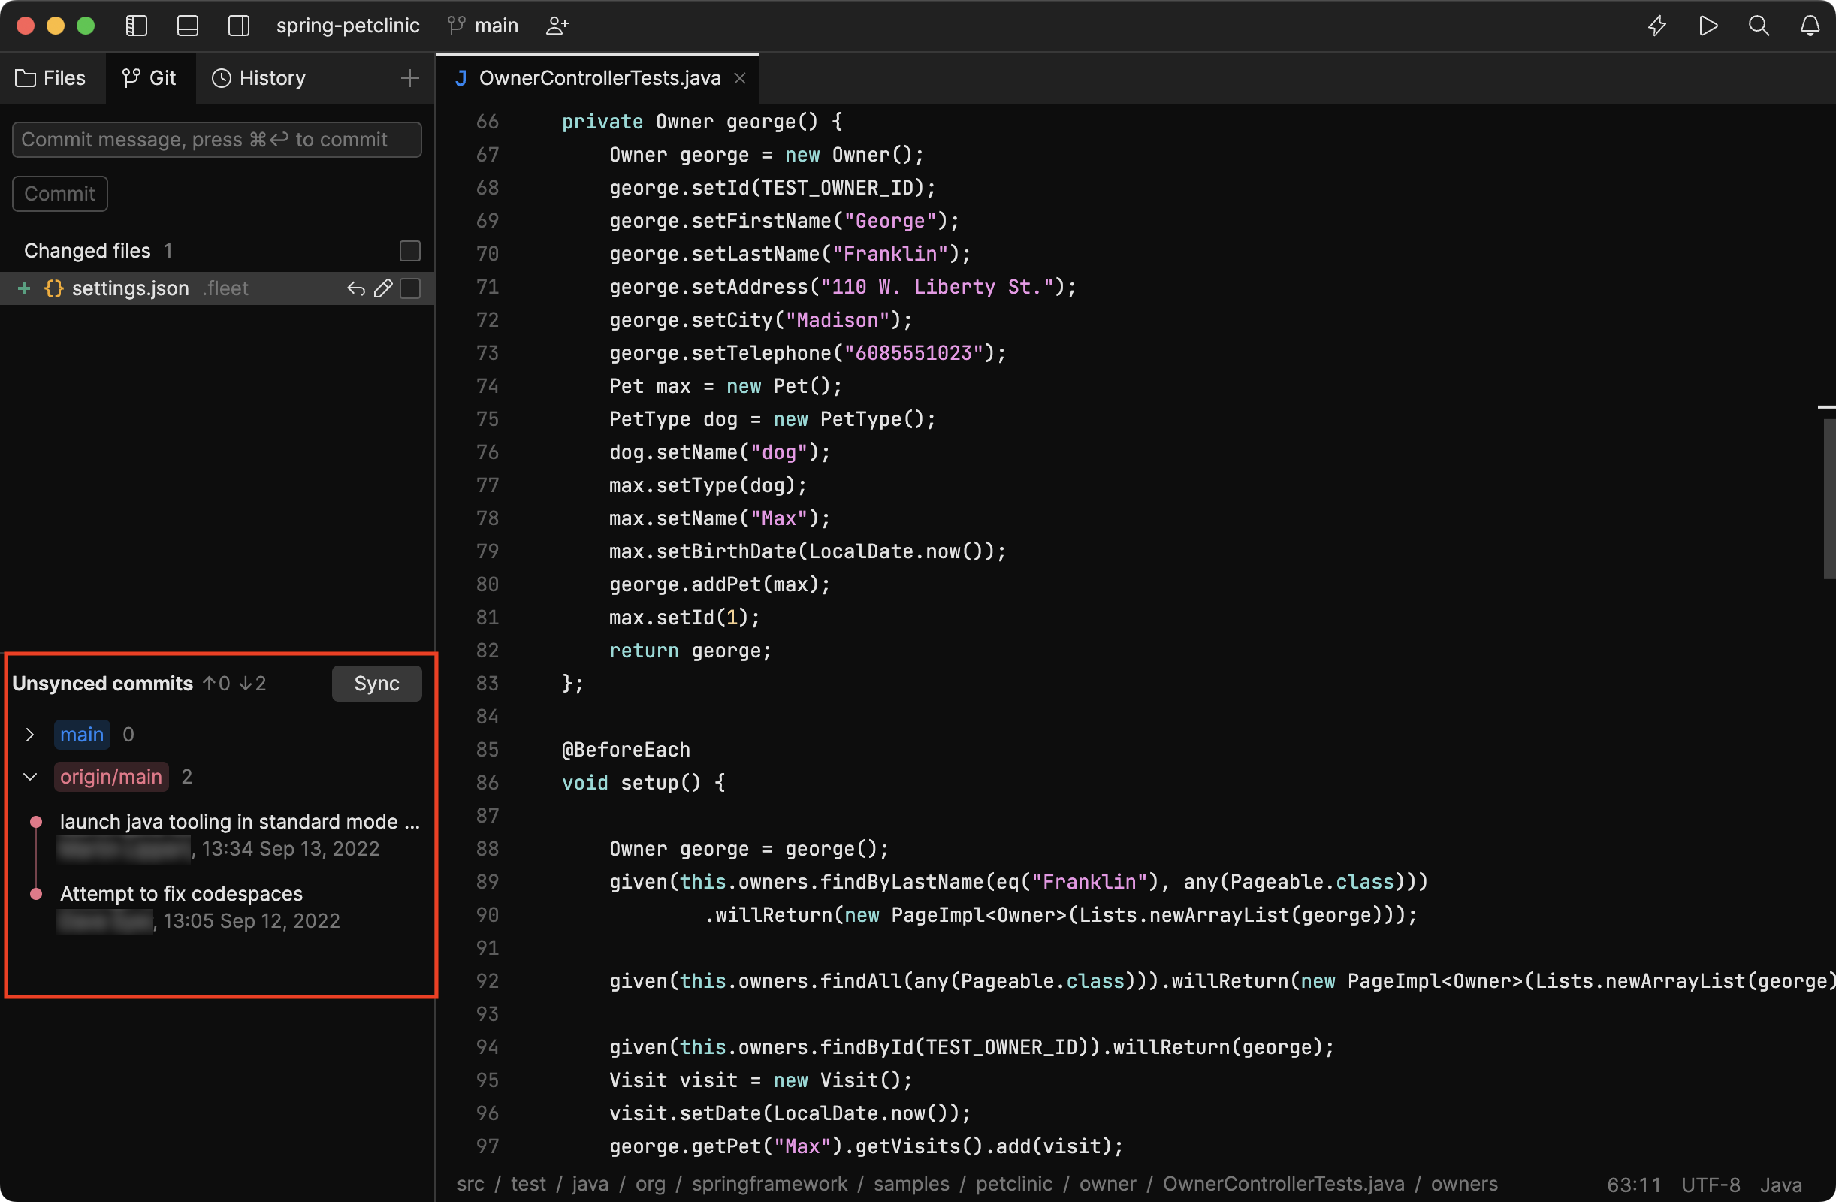The width and height of the screenshot is (1836, 1202).
Task: Toggle the bottom panel visibility
Action: point(188,25)
